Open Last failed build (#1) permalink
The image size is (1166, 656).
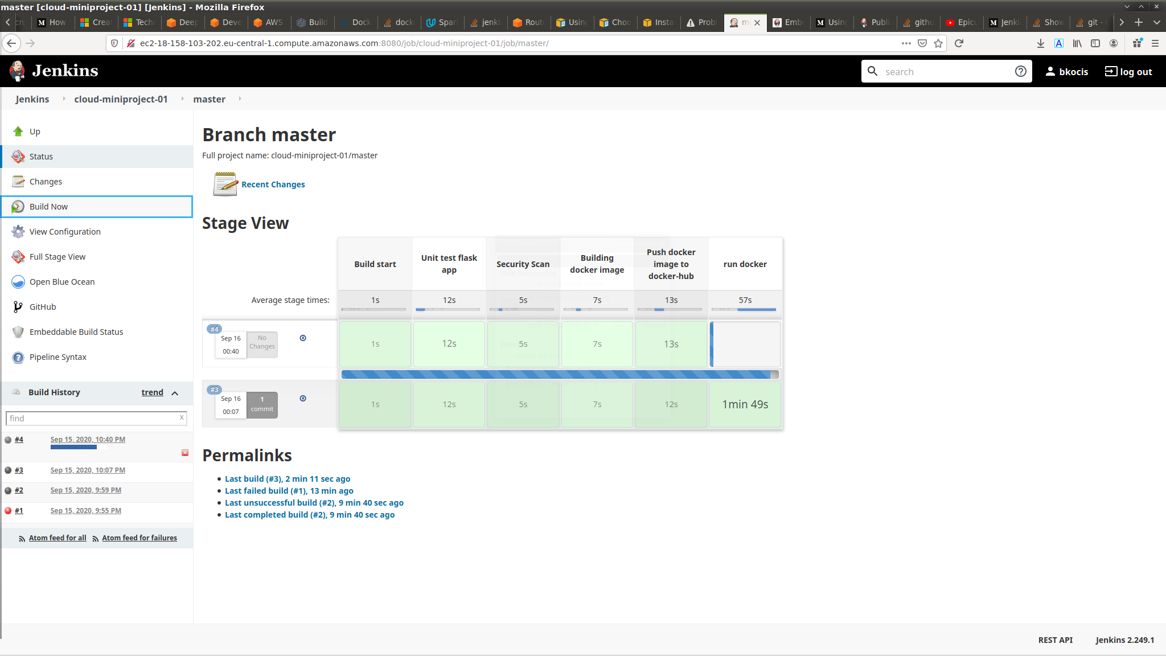tap(289, 491)
